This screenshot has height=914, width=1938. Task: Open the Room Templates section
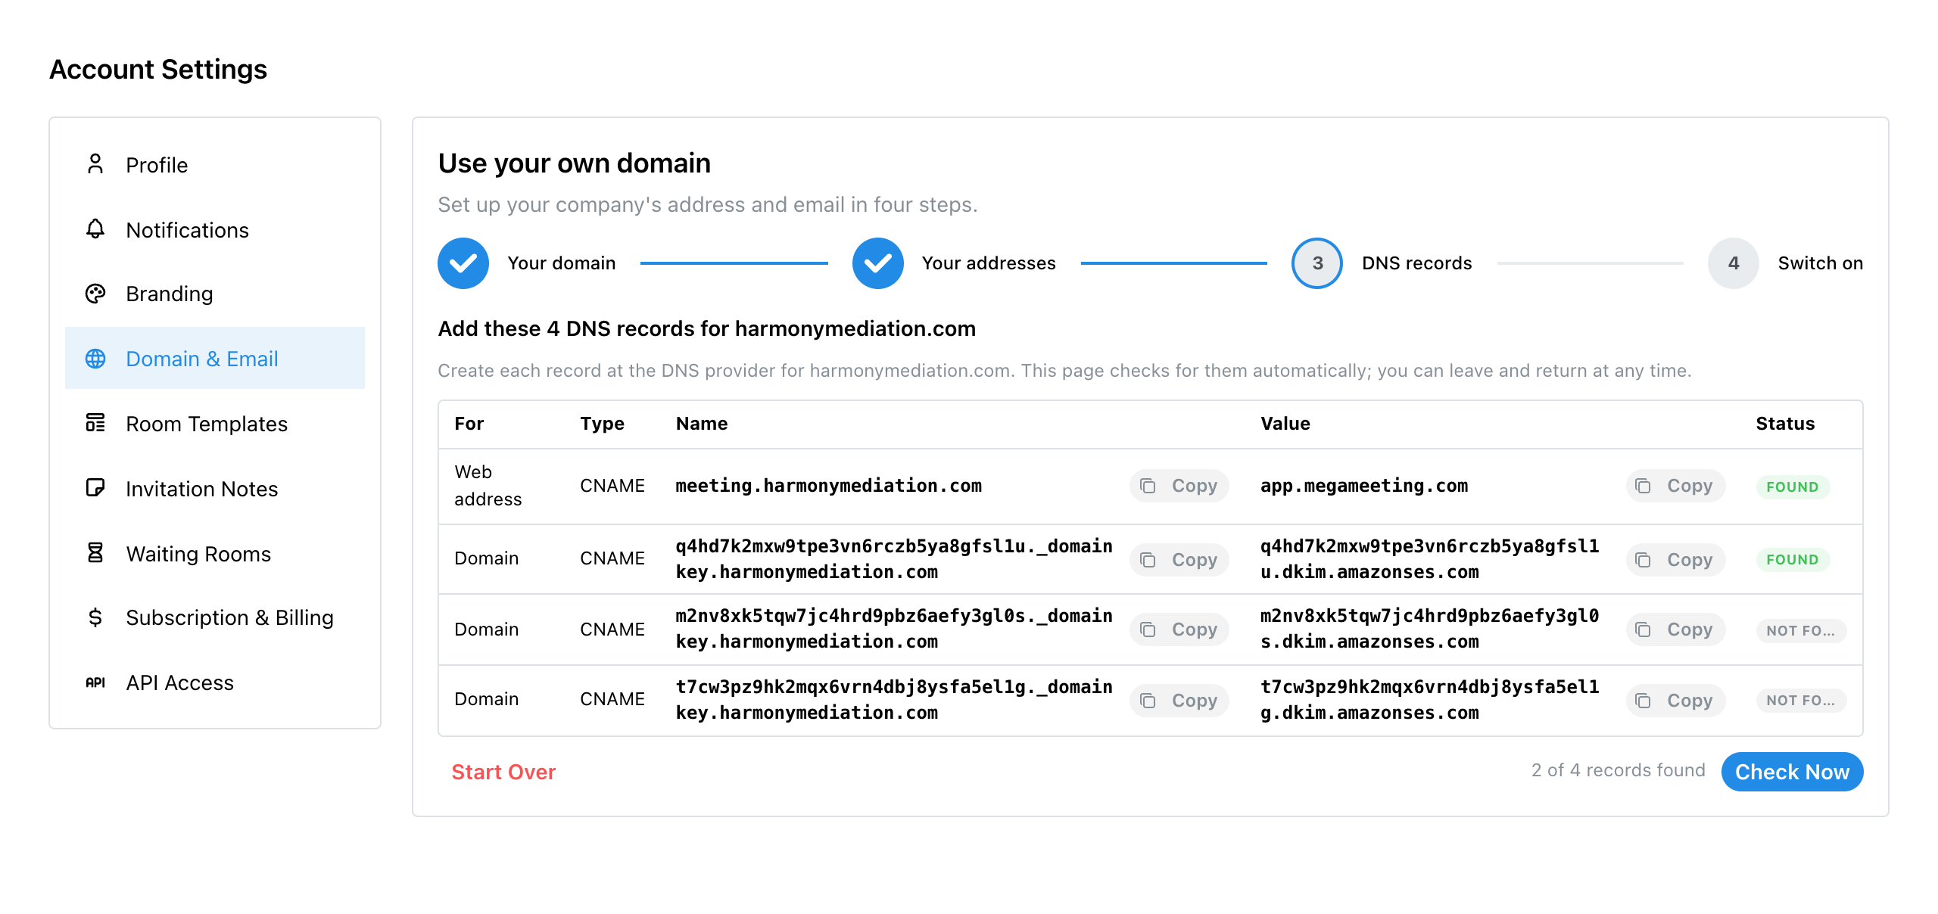[x=215, y=424]
